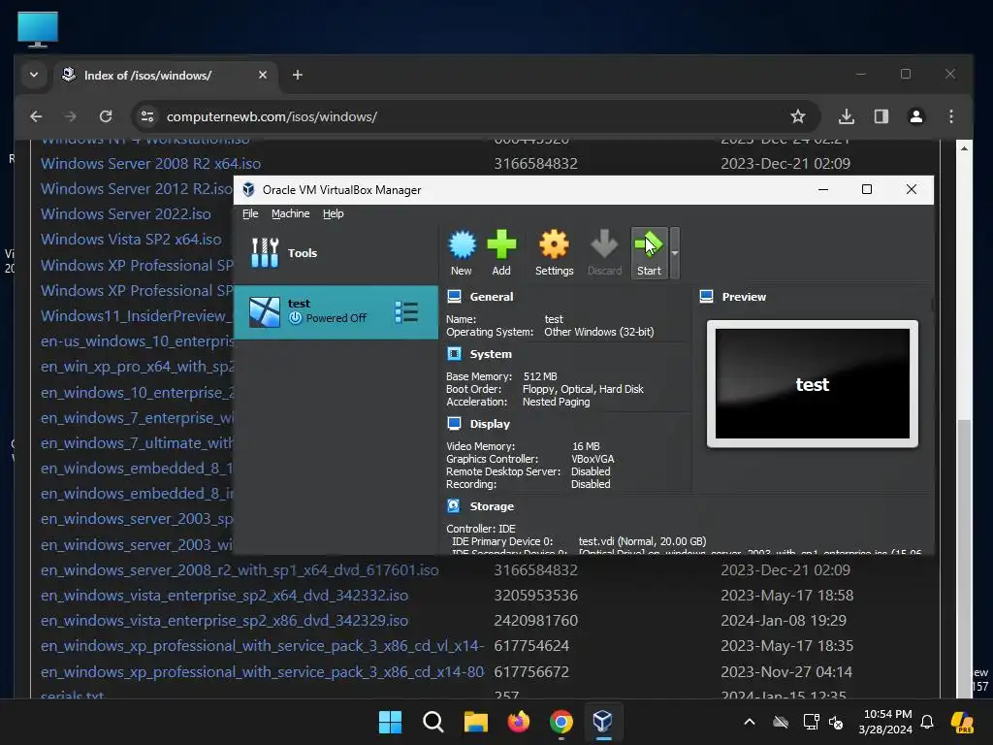This screenshot has height=745, width=993.
Task: Toggle Chrome side panel icon
Action: pos(881,116)
